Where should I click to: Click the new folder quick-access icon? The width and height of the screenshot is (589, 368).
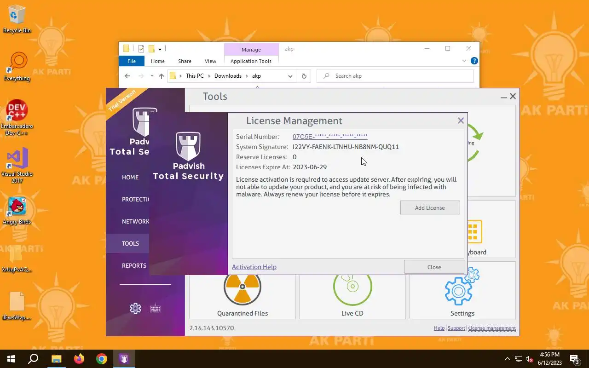click(151, 49)
